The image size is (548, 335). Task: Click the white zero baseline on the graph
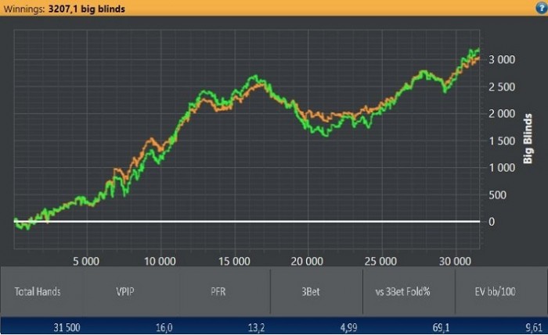pos(247,221)
